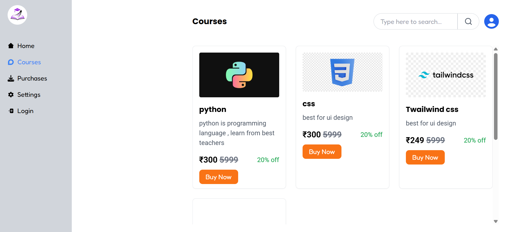This screenshot has width=513, height=232.
Task: Click Buy Now under Twailwind css
Action: point(425,157)
